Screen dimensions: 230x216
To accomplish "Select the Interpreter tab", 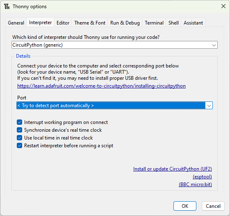I will pyautogui.click(x=40, y=22).
